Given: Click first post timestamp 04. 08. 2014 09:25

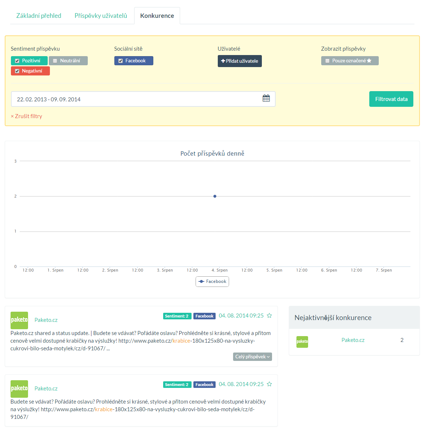Looking at the screenshot, I should [241, 316].
